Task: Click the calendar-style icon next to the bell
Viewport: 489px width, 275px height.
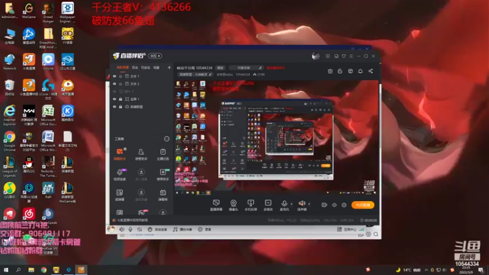Action: coord(350,71)
